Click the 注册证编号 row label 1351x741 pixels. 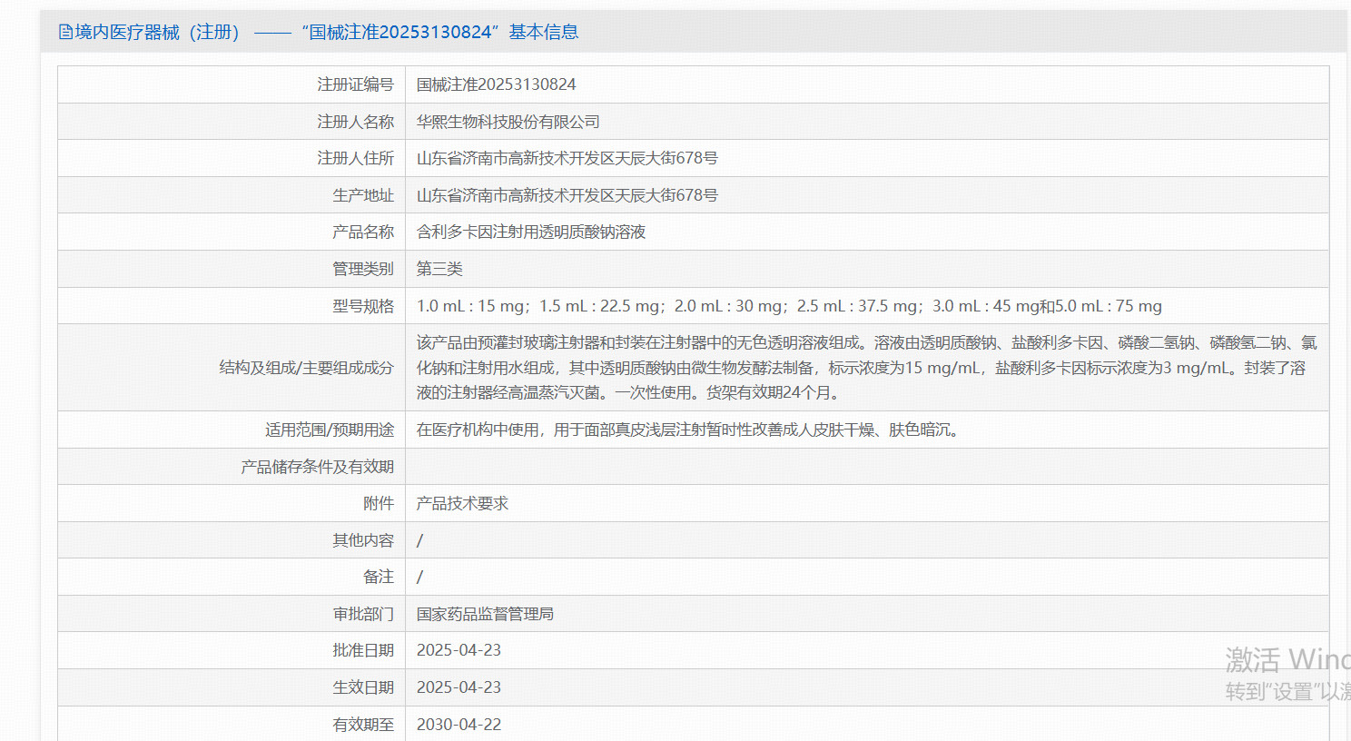click(x=355, y=84)
